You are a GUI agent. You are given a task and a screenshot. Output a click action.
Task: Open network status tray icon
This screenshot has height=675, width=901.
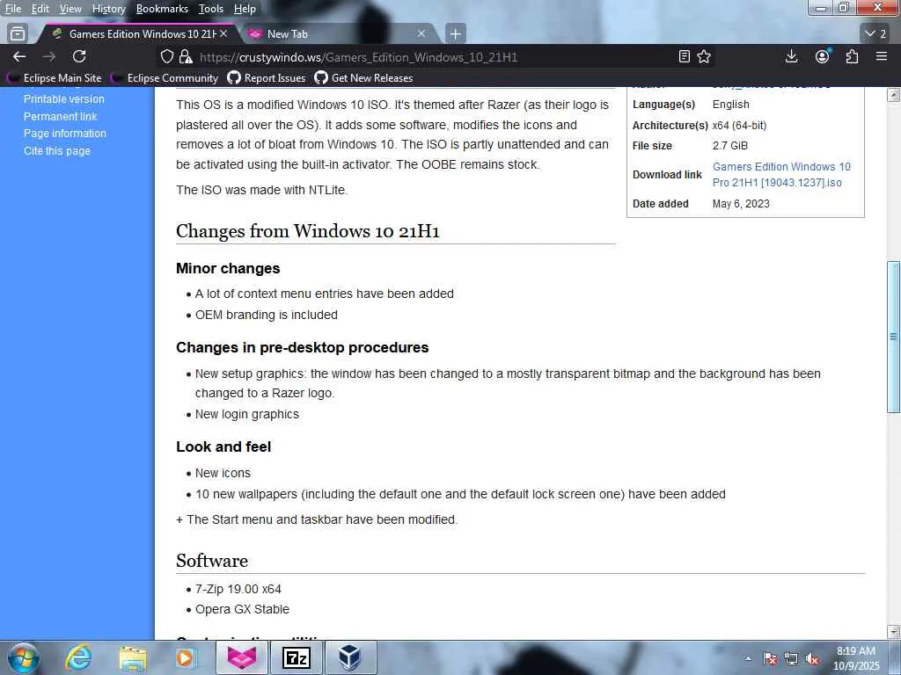(x=791, y=659)
